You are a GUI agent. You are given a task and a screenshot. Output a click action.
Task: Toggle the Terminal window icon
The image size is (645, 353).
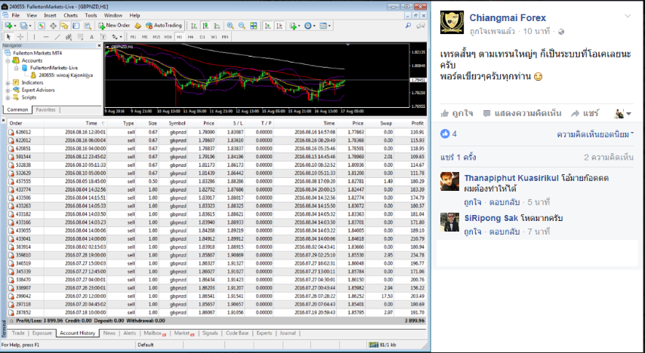click(76, 26)
